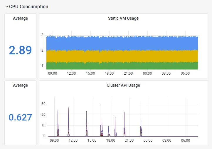Click the 21:00 label on Static VM Usage axis
This screenshot has width=212, height=149.
pos(128,73)
